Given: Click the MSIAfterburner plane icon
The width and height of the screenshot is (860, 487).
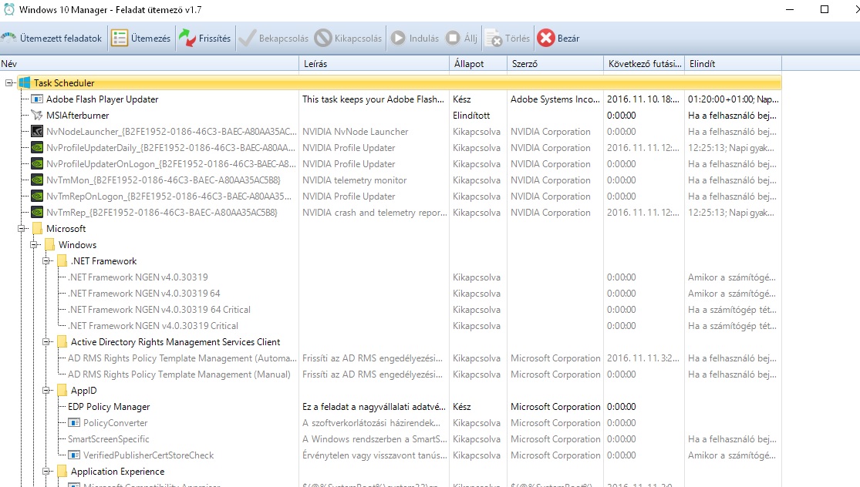Looking at the screenshot, I should (x=37, y=116).
